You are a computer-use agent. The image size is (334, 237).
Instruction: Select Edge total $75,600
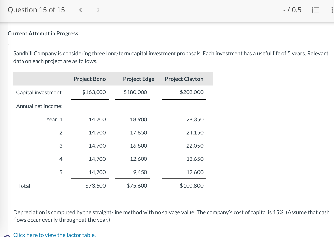(x=137, y=186)
